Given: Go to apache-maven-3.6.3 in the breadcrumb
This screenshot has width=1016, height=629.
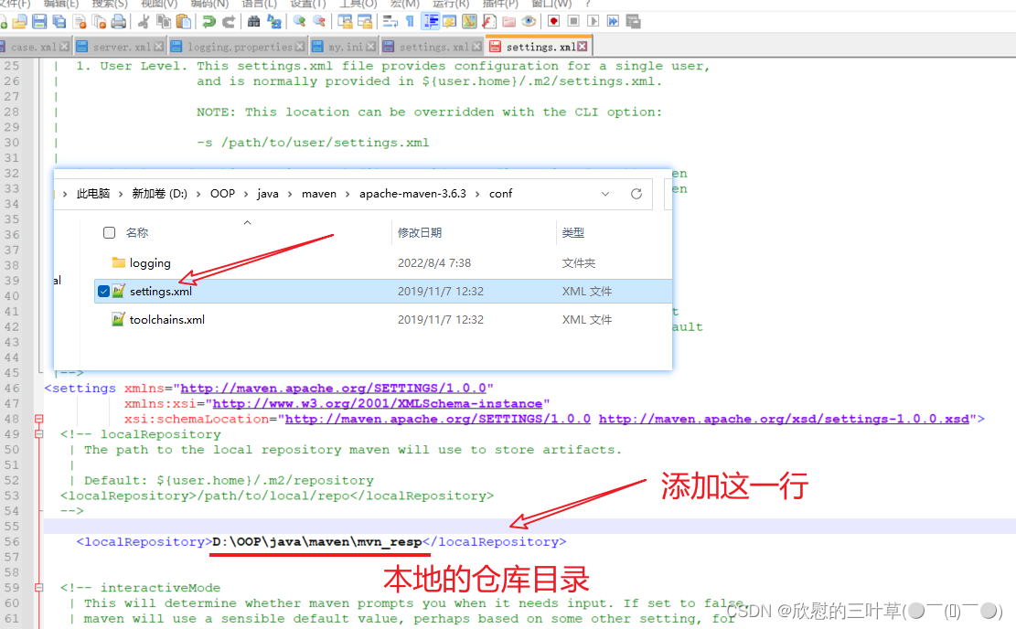Looking at the screenshot, I should [412, 194].
